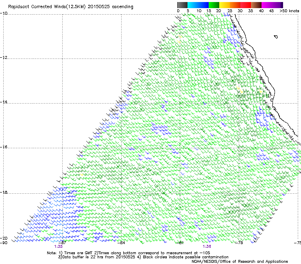
Task: Click the '-90' longitude axis label
Action: pos(4,243)
